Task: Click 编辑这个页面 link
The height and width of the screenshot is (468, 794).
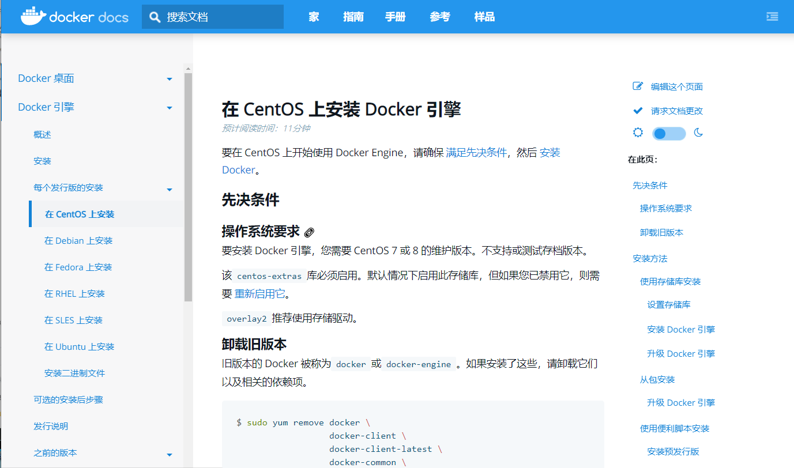Action: 677,86
